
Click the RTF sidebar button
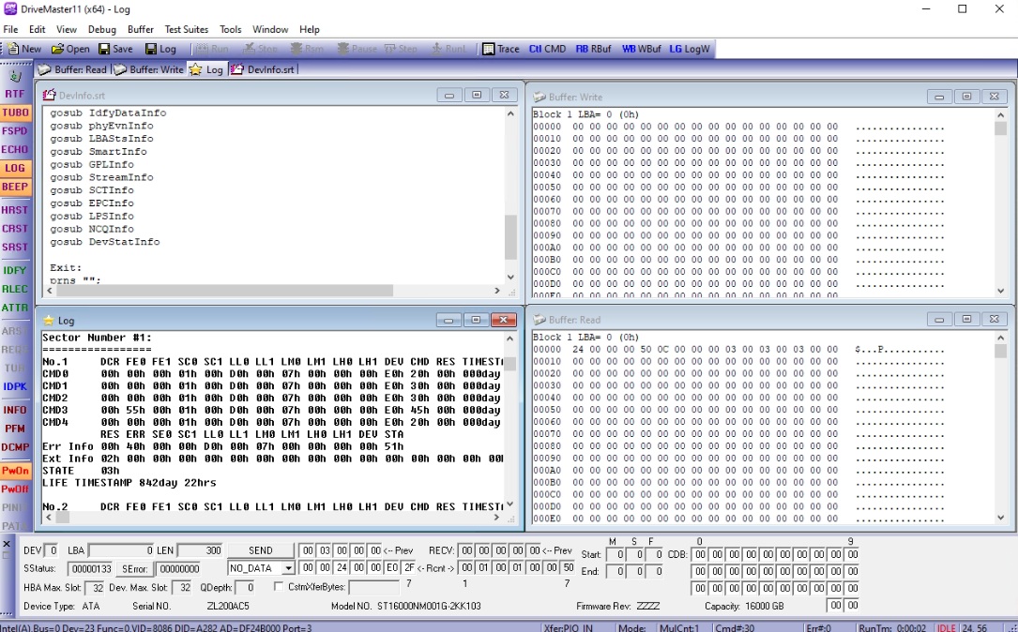click(x=15, y=94)
